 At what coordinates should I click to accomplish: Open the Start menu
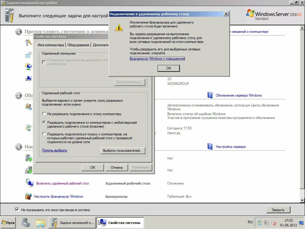click(x=8, y=222)
